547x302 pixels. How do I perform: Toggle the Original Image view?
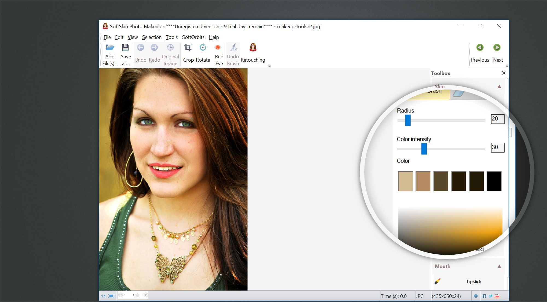[x=170, y=53]
